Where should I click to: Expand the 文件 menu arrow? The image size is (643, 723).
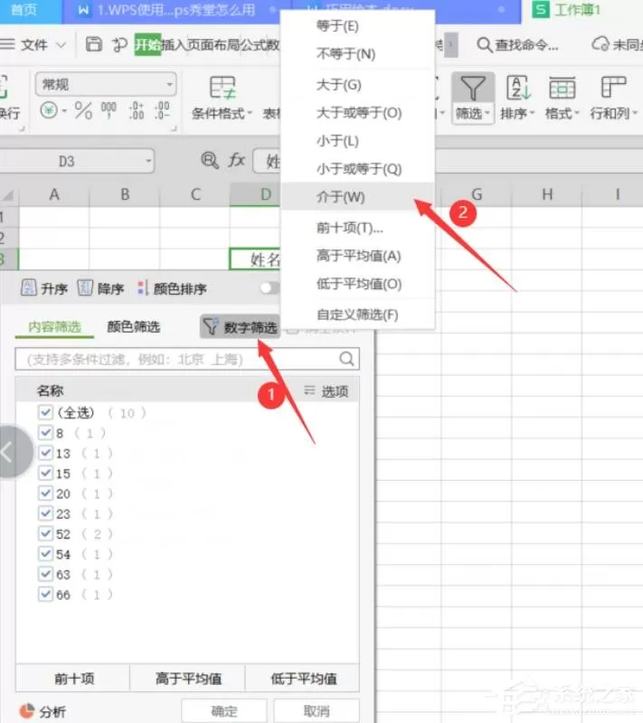click(x=61, y=44)
